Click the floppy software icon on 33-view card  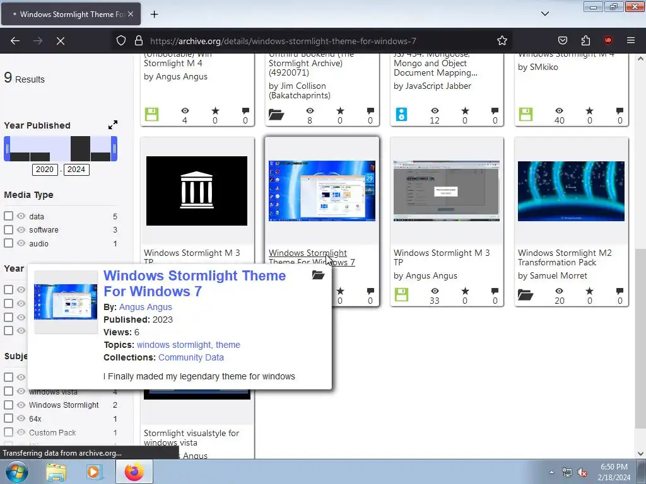[x=401, y=295]
